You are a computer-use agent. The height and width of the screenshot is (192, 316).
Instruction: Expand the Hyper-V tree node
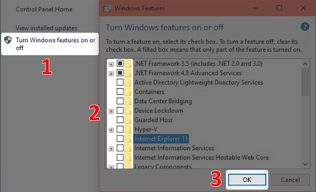click(x=111, y=130)
